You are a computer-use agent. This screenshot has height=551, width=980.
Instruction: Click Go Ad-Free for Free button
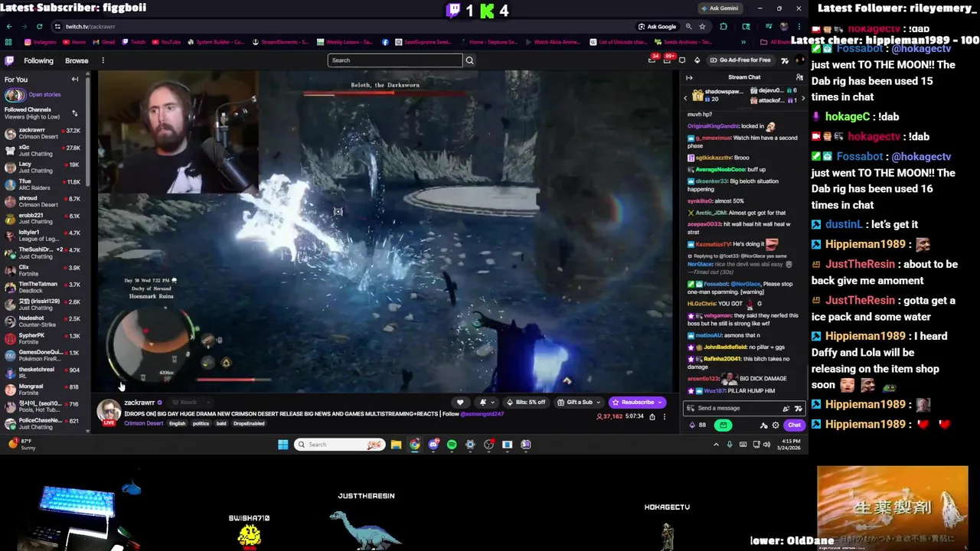click(x=740, y=60)
